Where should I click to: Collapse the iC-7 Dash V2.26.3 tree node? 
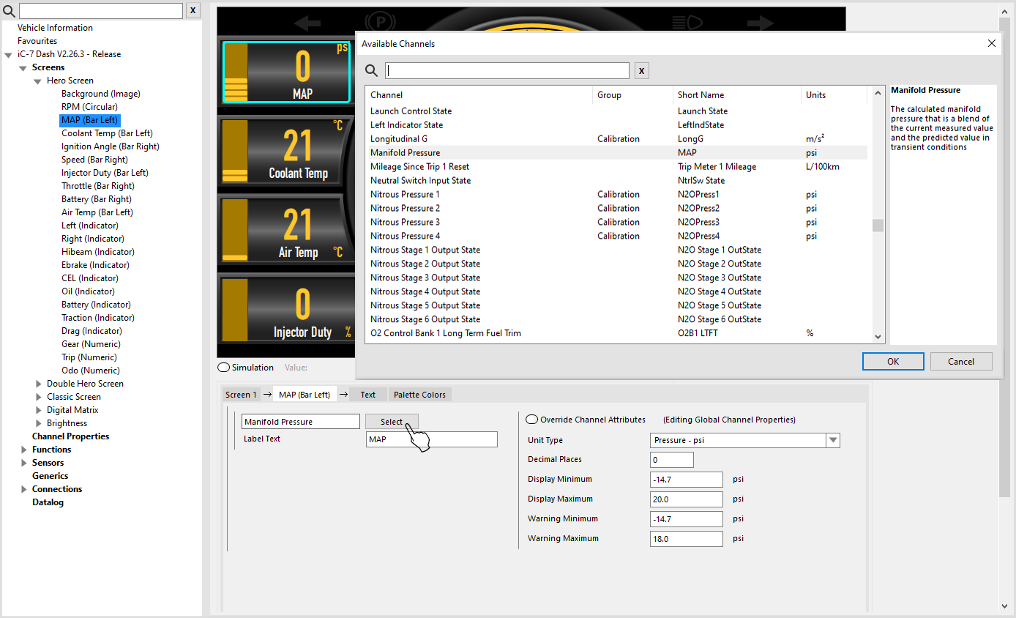(x=8, y=55)
